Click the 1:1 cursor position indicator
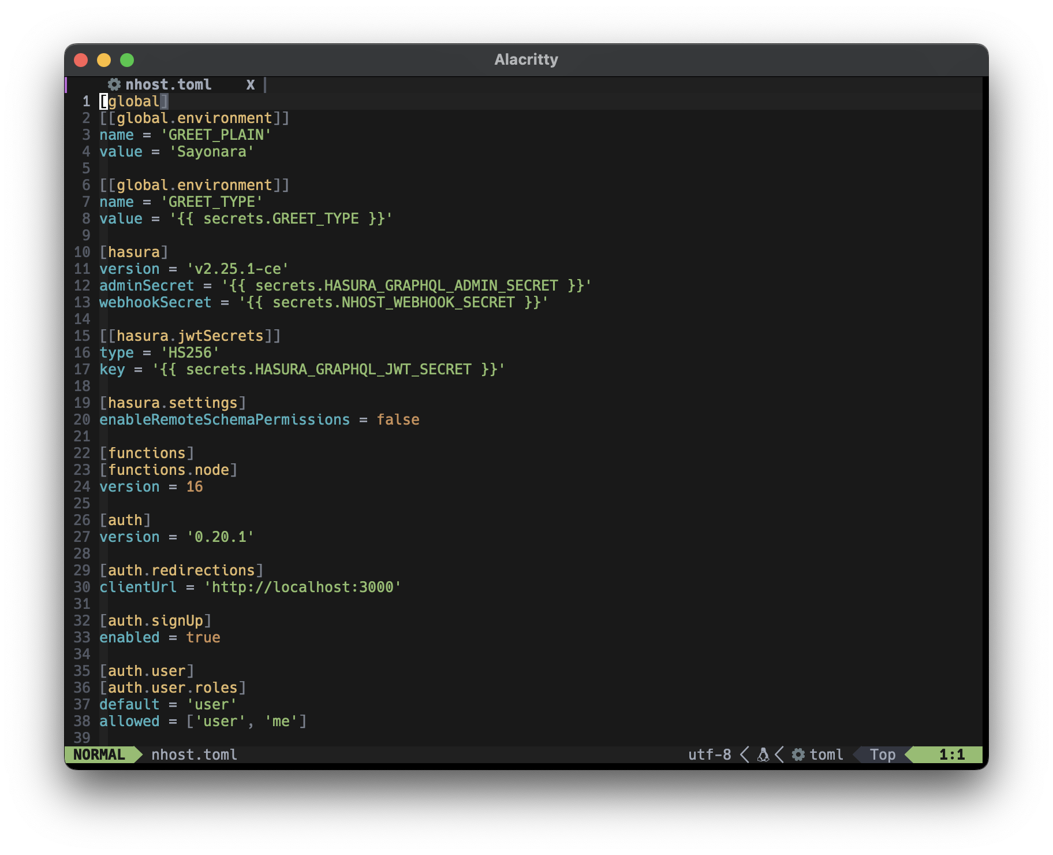1053x855 pixels. (x=951, y=755)
